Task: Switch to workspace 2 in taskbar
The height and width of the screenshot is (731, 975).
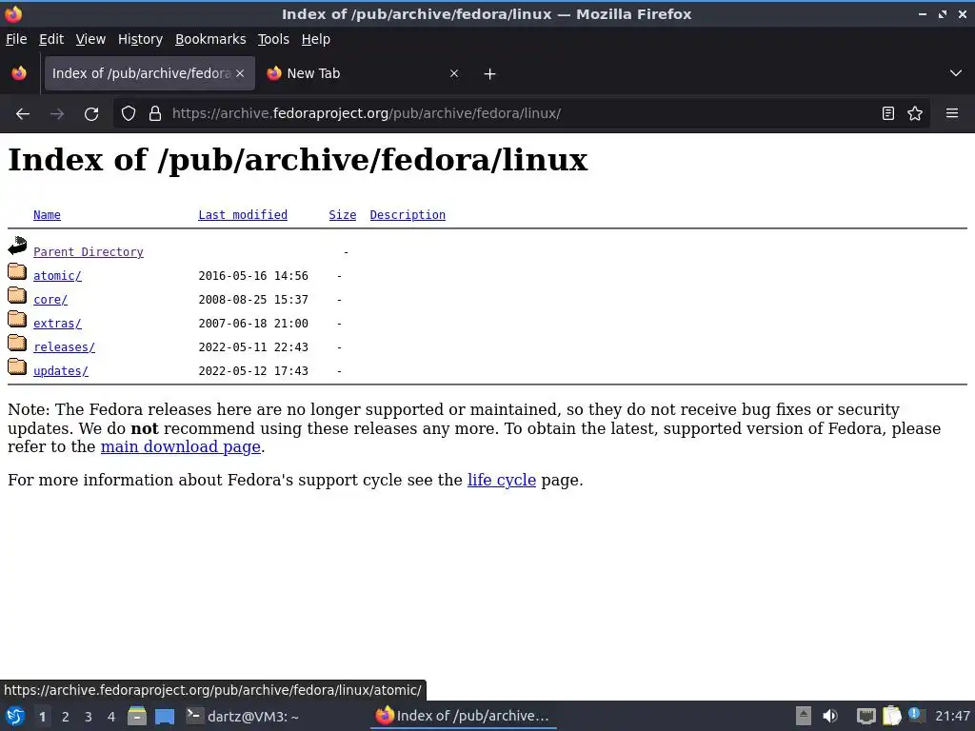Action: 66,717
